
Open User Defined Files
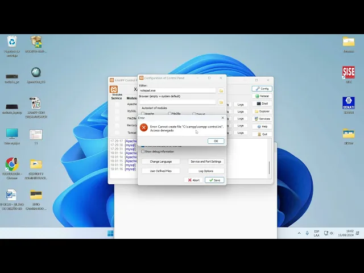click(160, 171)
